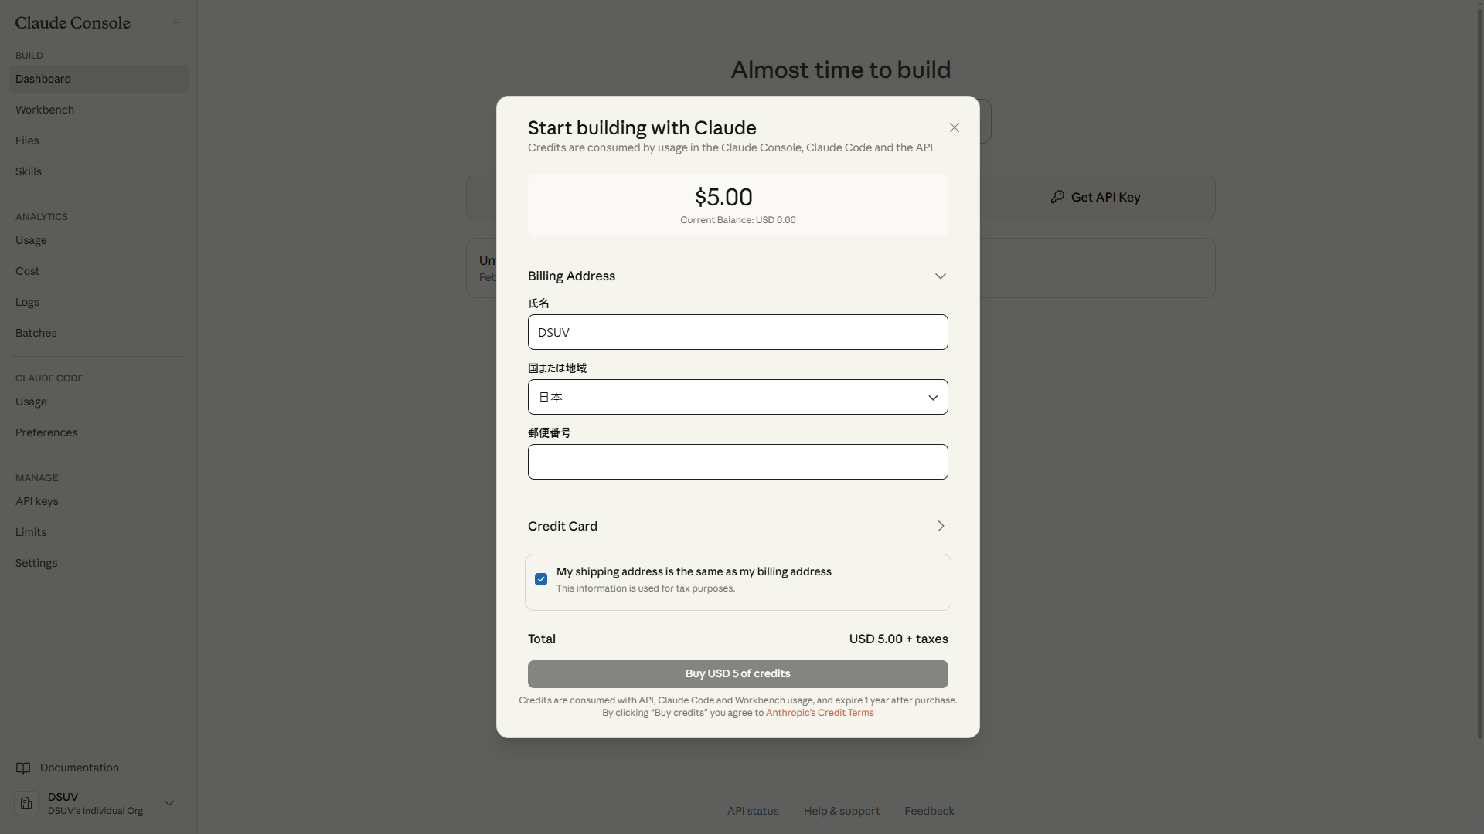Image resolution: width=1484 pixels, height=834 pixels.
Task: Click the $5.00 credit amount field
Action: pos(723,198)
